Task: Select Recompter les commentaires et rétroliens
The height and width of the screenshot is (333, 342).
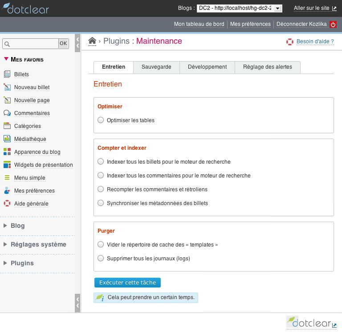Action: (101, 189)
